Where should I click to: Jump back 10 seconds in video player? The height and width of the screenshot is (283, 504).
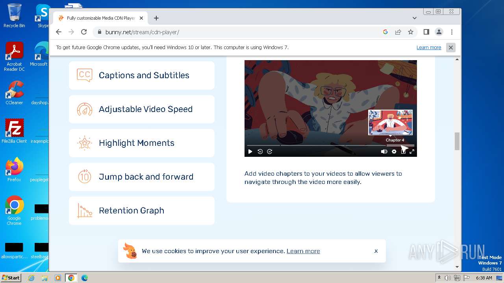tap(260, 152)
